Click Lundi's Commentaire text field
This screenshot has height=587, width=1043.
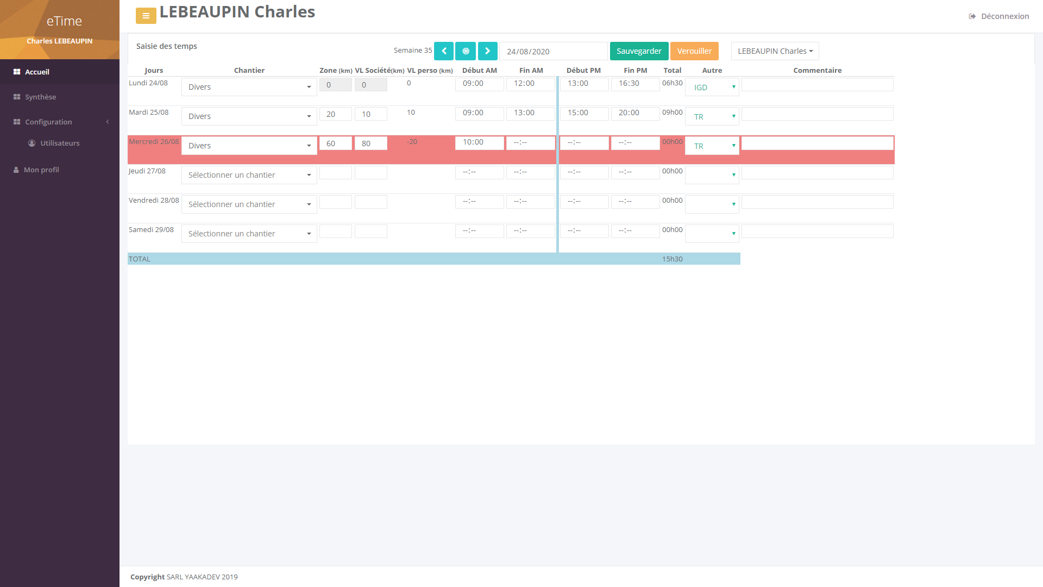(817, 84)
